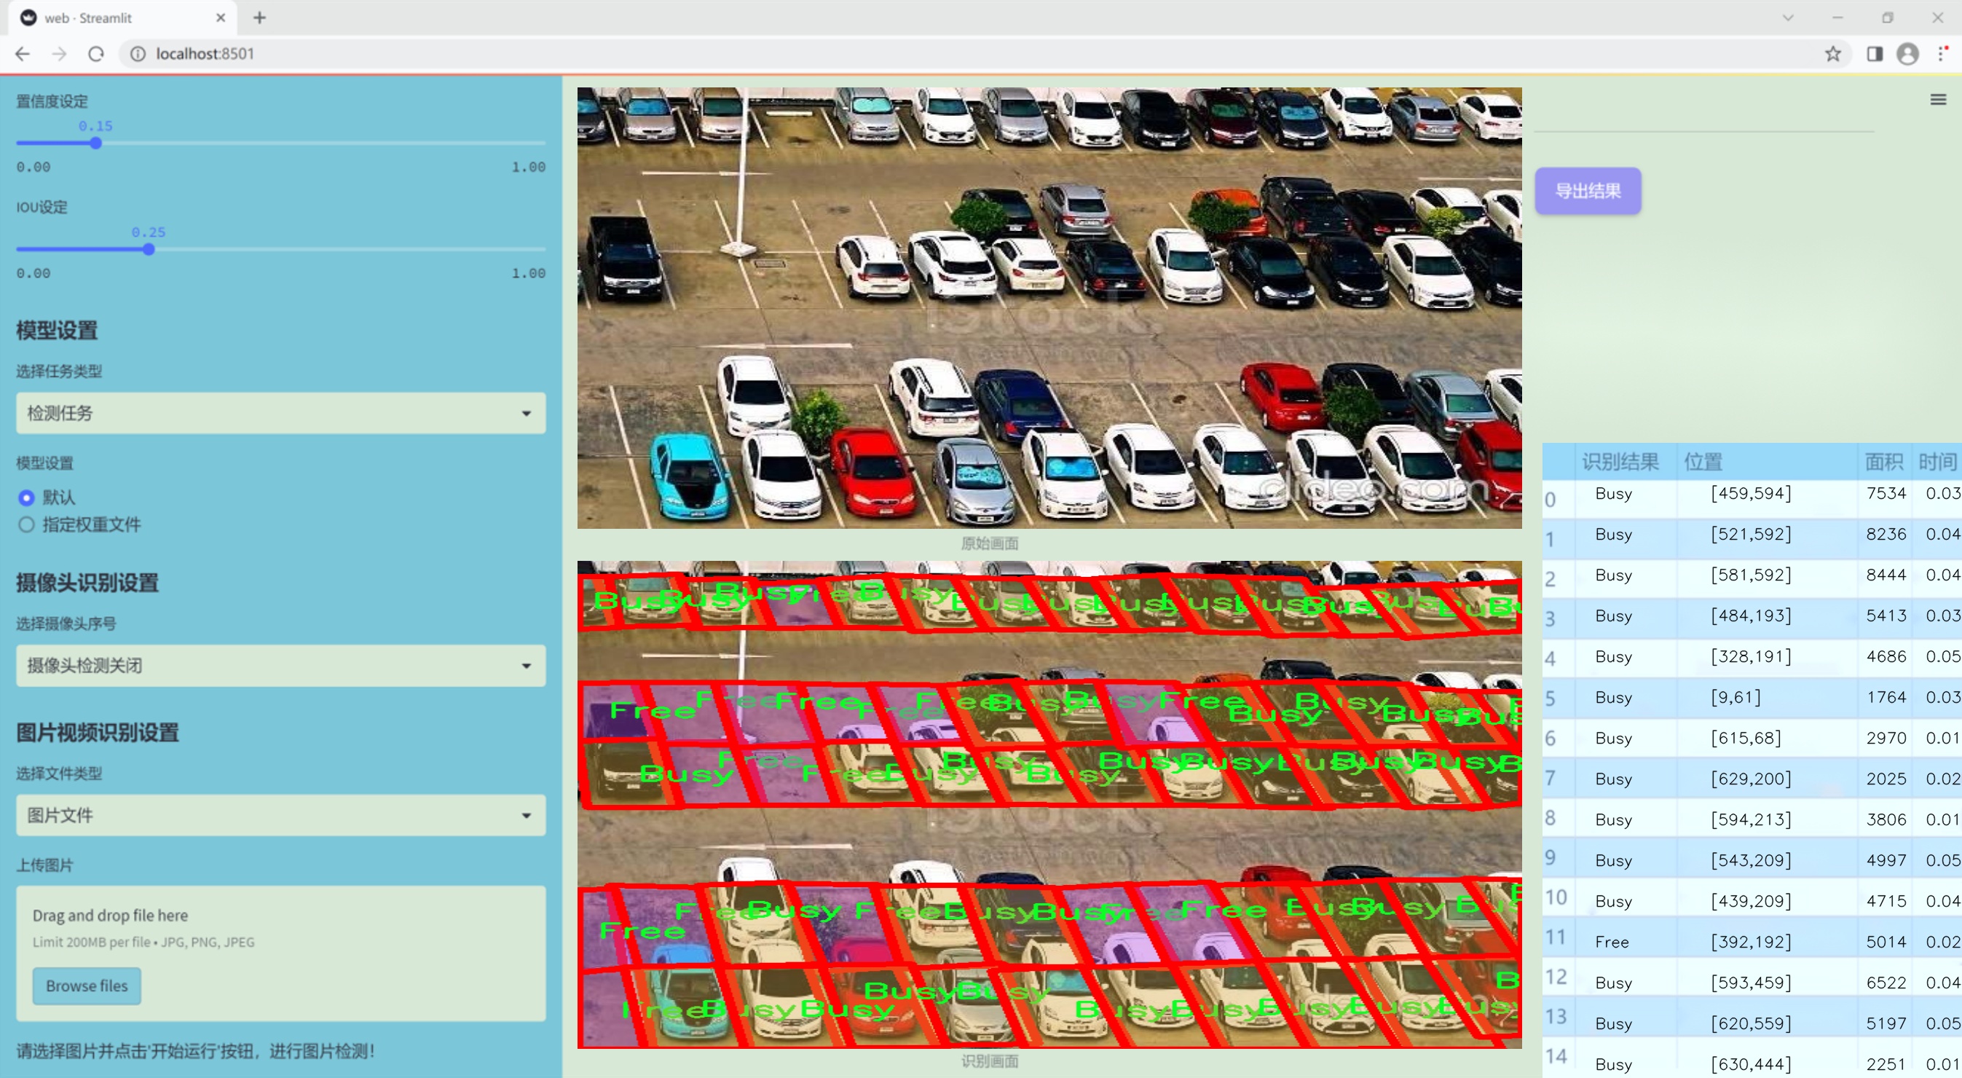Go back to previous page
This screenshot has width=1962, height=1078.
click(x=23, y=54)
